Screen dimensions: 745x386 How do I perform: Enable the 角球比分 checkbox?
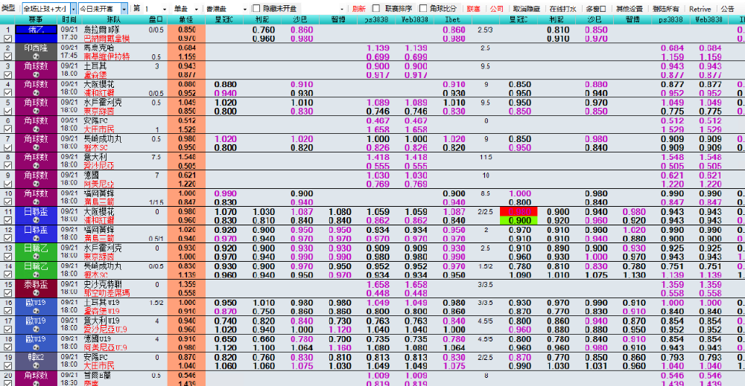(423, 8)
